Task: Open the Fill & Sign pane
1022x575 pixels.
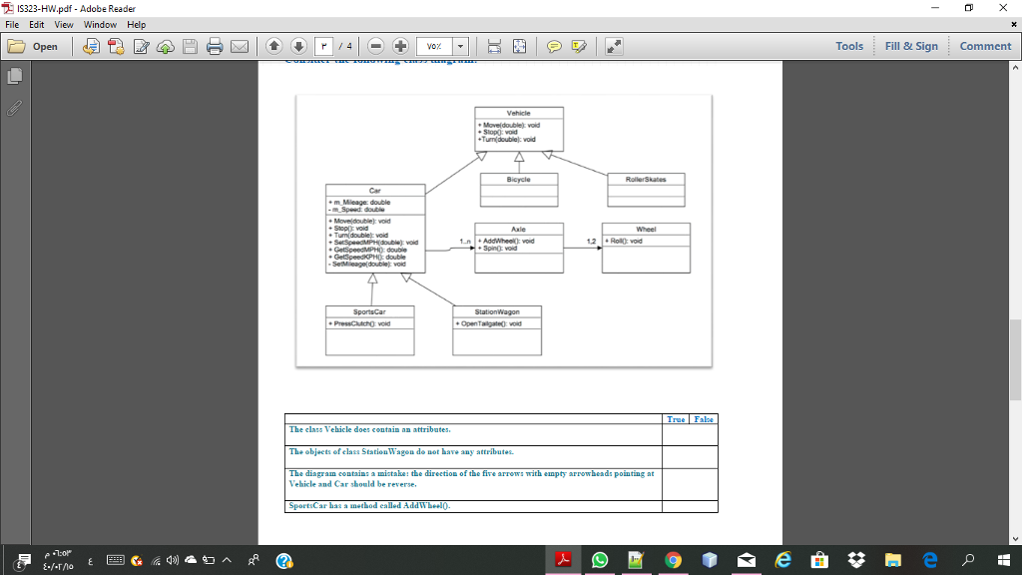Action: (911, 46)
